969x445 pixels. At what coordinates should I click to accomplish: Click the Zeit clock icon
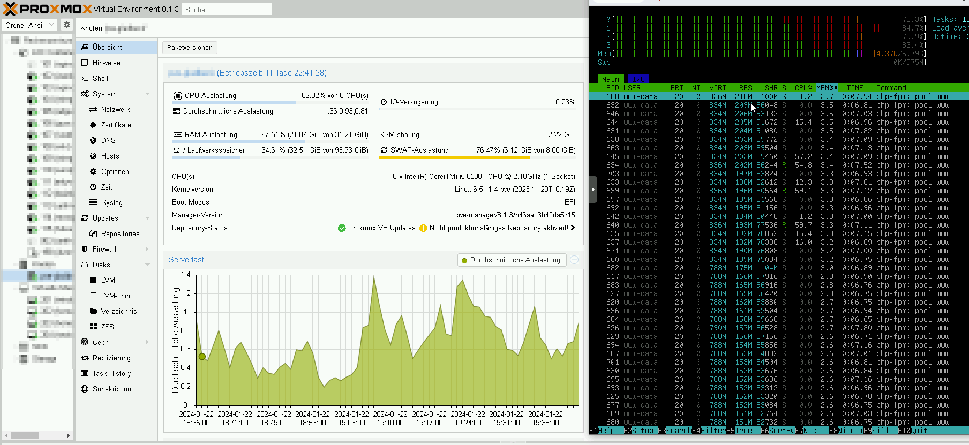click(x=93, y=187)
